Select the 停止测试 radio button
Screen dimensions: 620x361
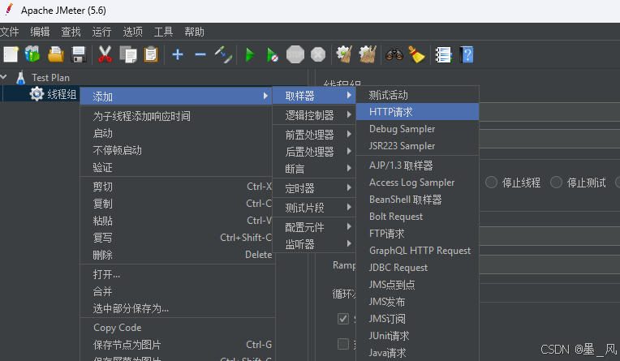click(x=556, y=183)
